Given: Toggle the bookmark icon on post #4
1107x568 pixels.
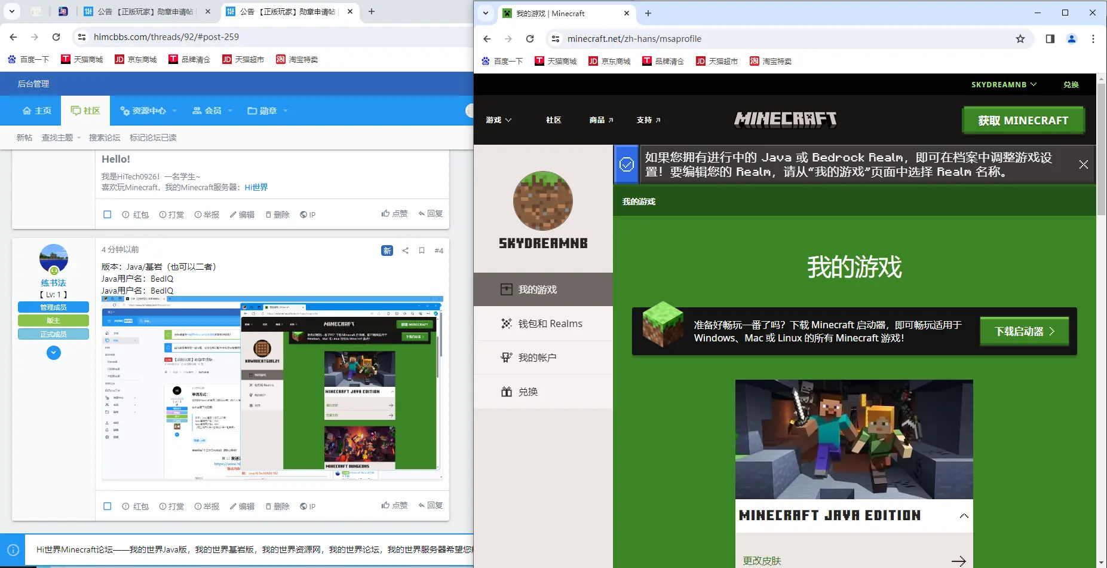Looking at the screenshot, I should point(422,251).
